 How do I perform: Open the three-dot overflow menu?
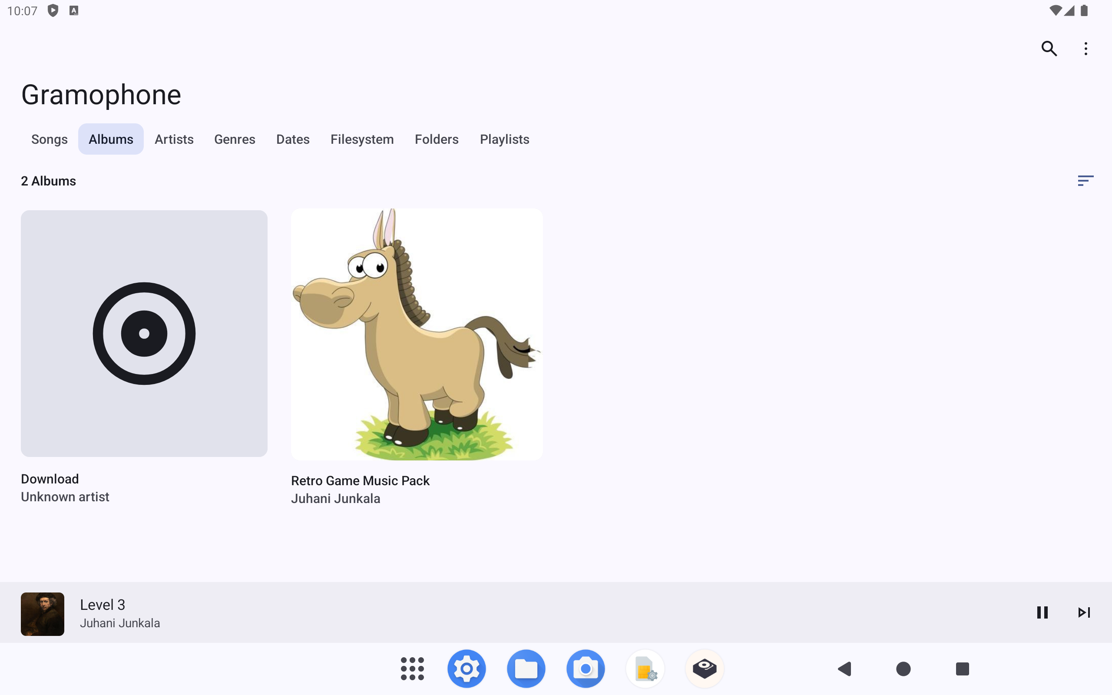[1086, 49]
